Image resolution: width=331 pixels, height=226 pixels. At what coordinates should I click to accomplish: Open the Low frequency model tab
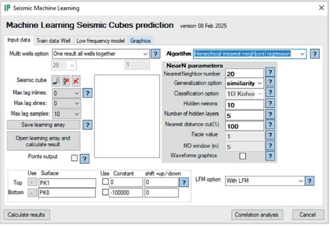click(x=100, y=41)
